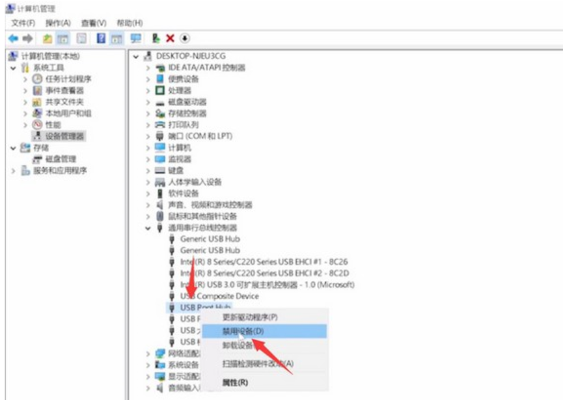This screenshot has width=563, height=400.
Task: Click the black down-arrow disable device icon
Action: click(185, 38)
